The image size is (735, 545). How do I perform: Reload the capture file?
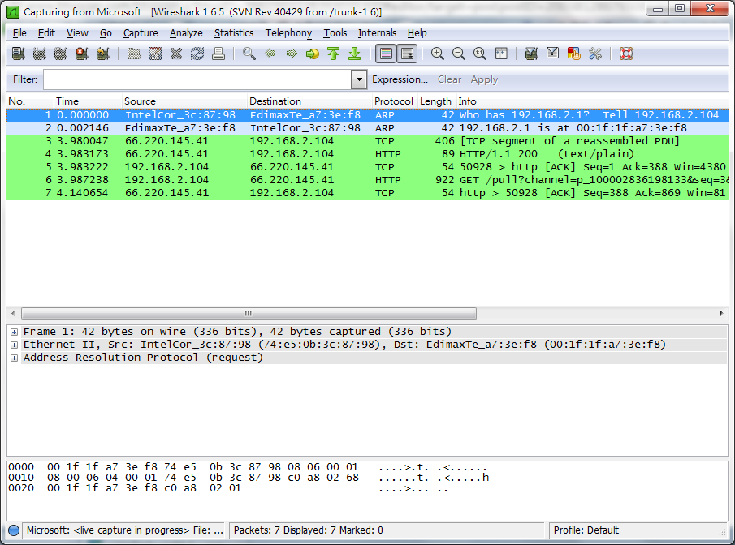[x=197, y=54]
